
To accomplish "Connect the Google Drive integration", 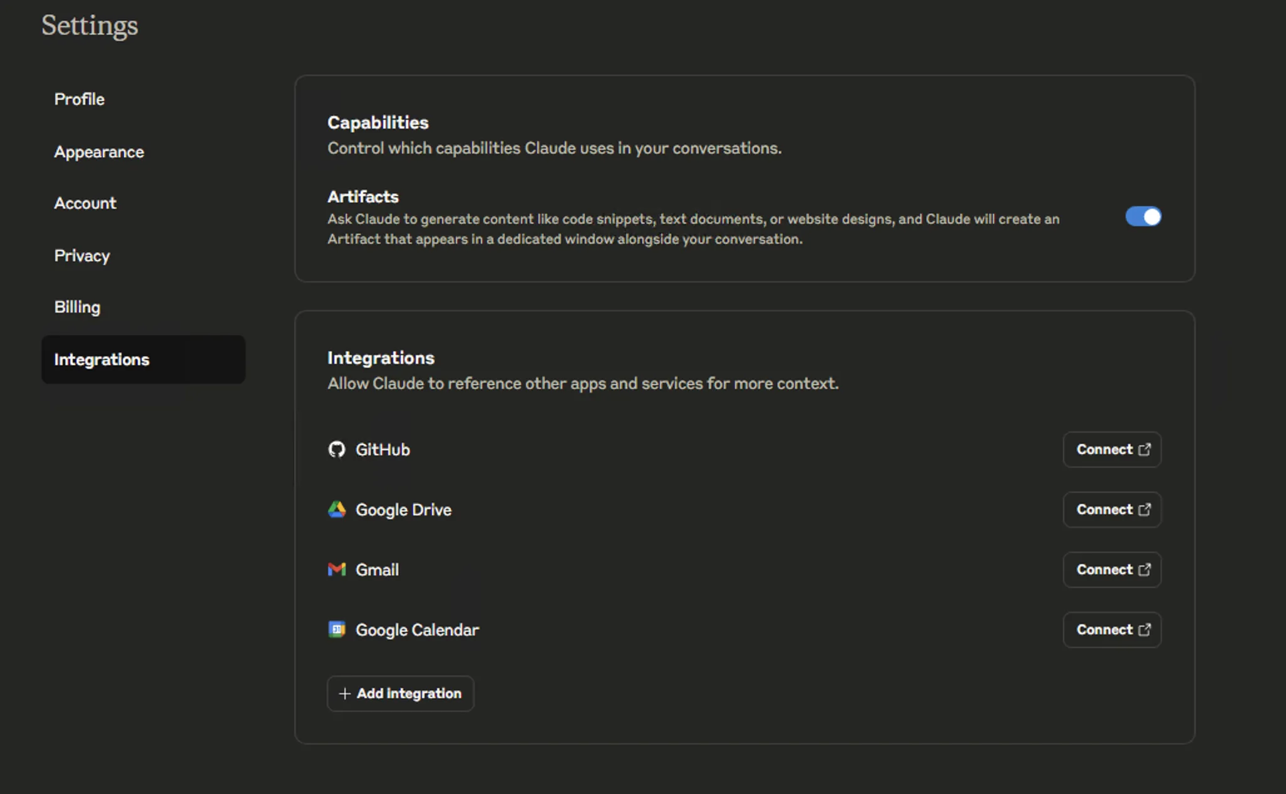I will (x=1112, y=510).
